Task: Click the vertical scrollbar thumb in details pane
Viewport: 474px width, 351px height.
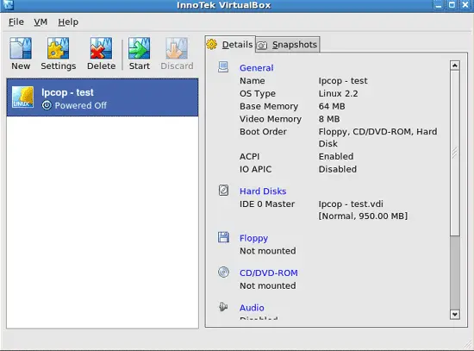Action: click(455, 153)
